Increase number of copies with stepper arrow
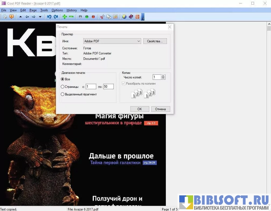271x211 pixels. [x=163, y=76]
